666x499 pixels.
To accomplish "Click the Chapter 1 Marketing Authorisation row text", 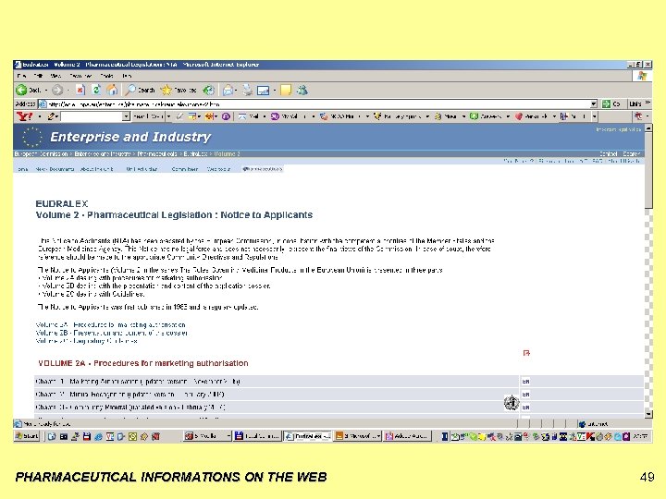I will pyautogui.click(x=138, y=382).
